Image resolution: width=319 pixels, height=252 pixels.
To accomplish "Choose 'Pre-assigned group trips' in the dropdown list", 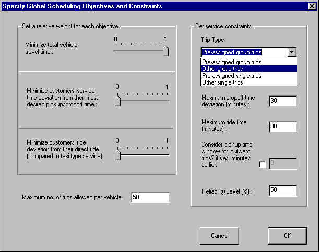I will pos(232,62).
